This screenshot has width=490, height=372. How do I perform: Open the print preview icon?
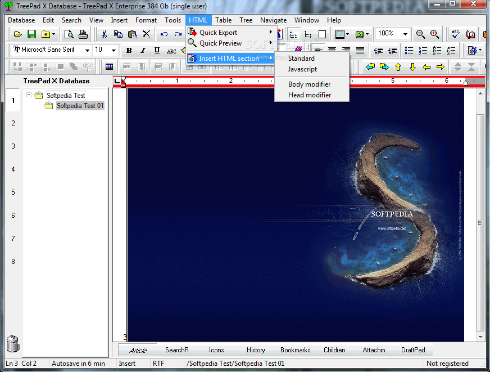[x=69, y=34]
